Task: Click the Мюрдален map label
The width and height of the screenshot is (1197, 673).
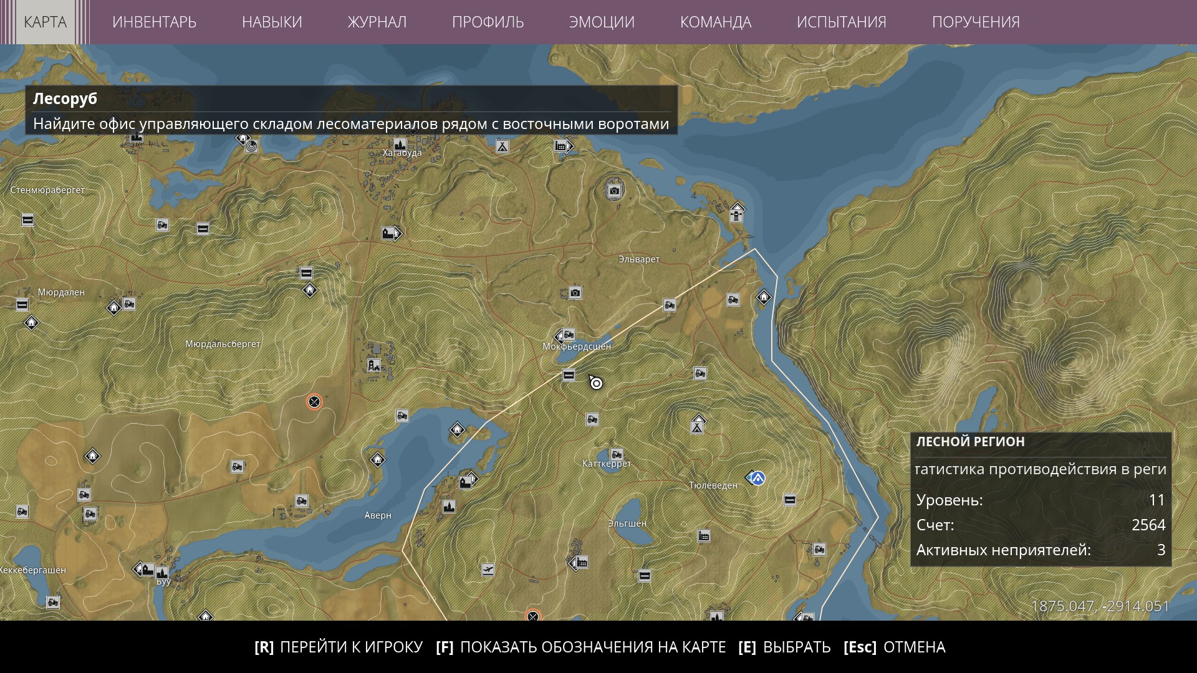Action: [x=61, y=292]
